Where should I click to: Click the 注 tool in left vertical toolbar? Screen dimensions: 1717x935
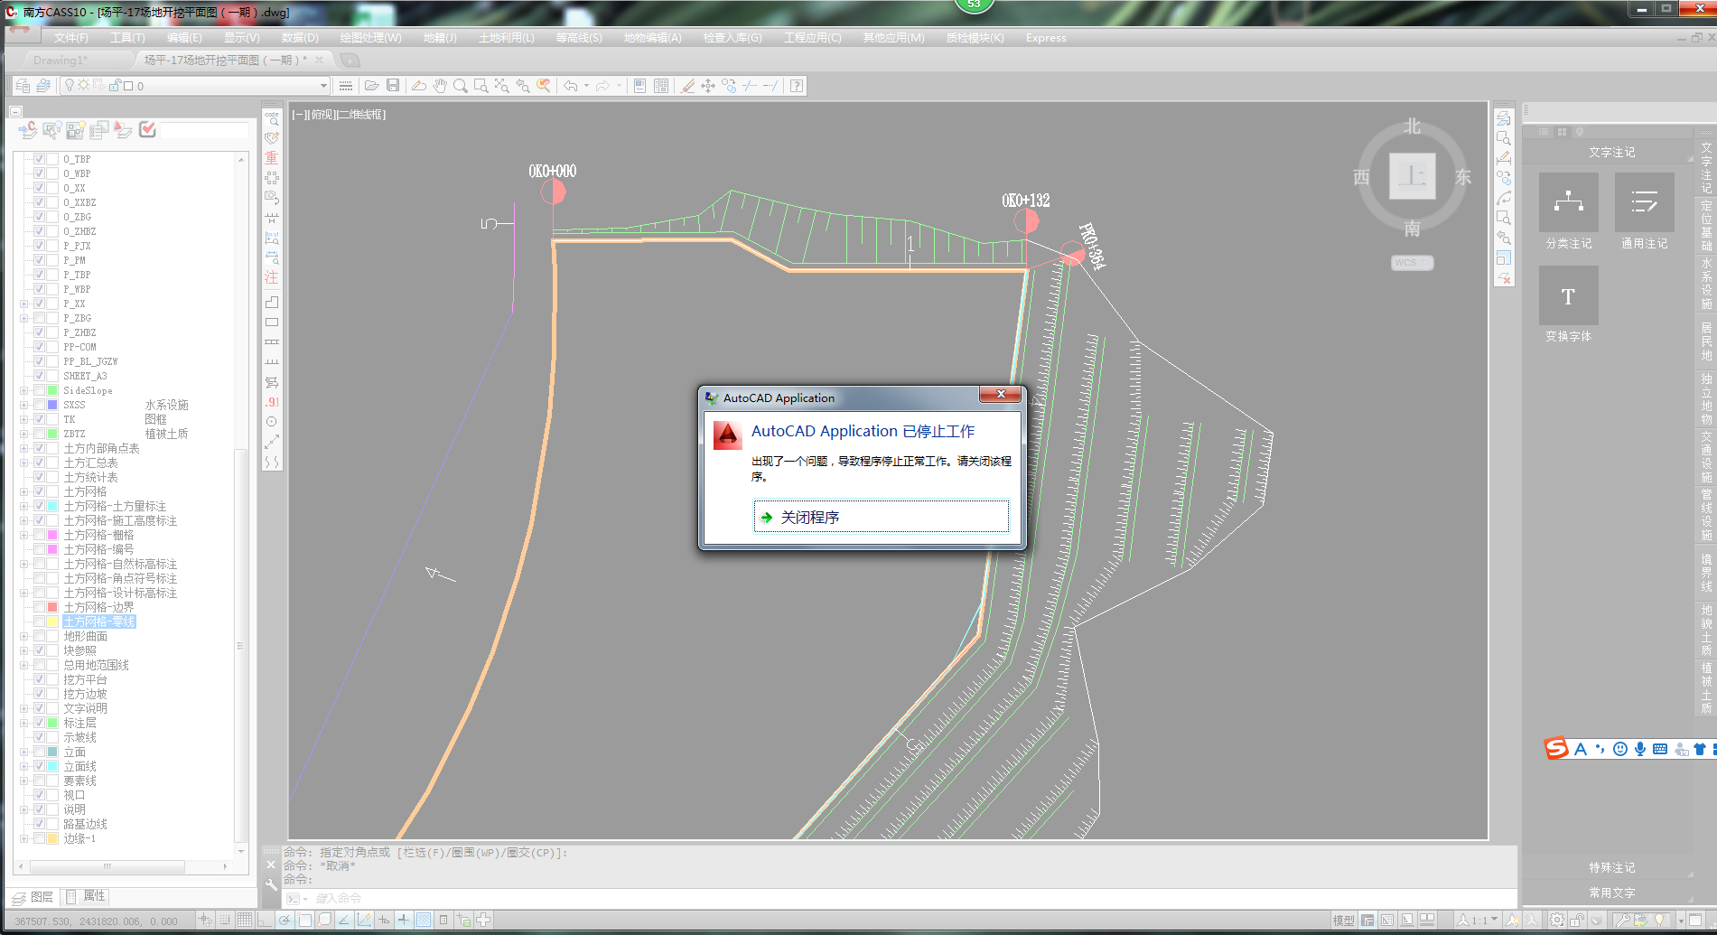271,277
